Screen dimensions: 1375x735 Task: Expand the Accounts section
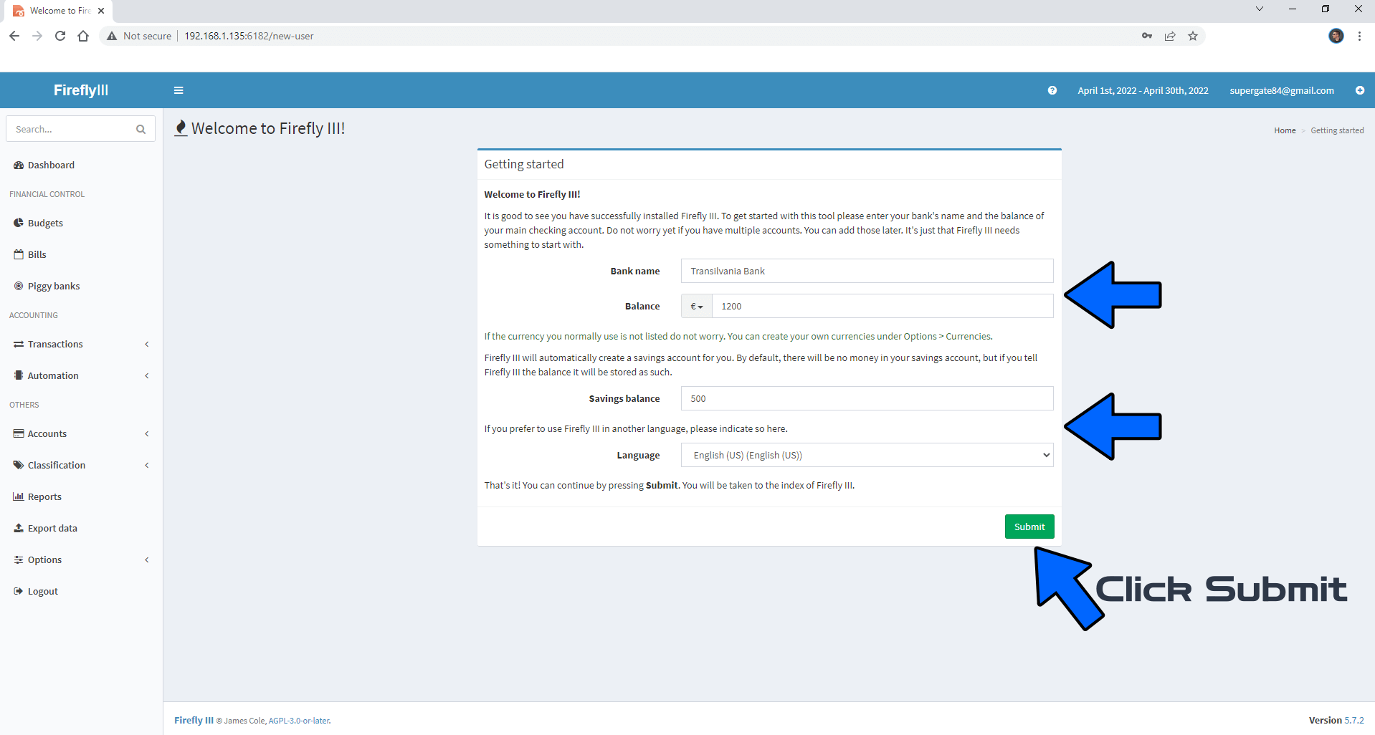coord(47,433)
